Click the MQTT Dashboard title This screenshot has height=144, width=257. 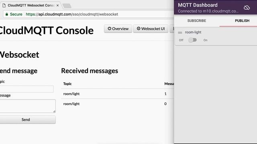coord(198,5)
